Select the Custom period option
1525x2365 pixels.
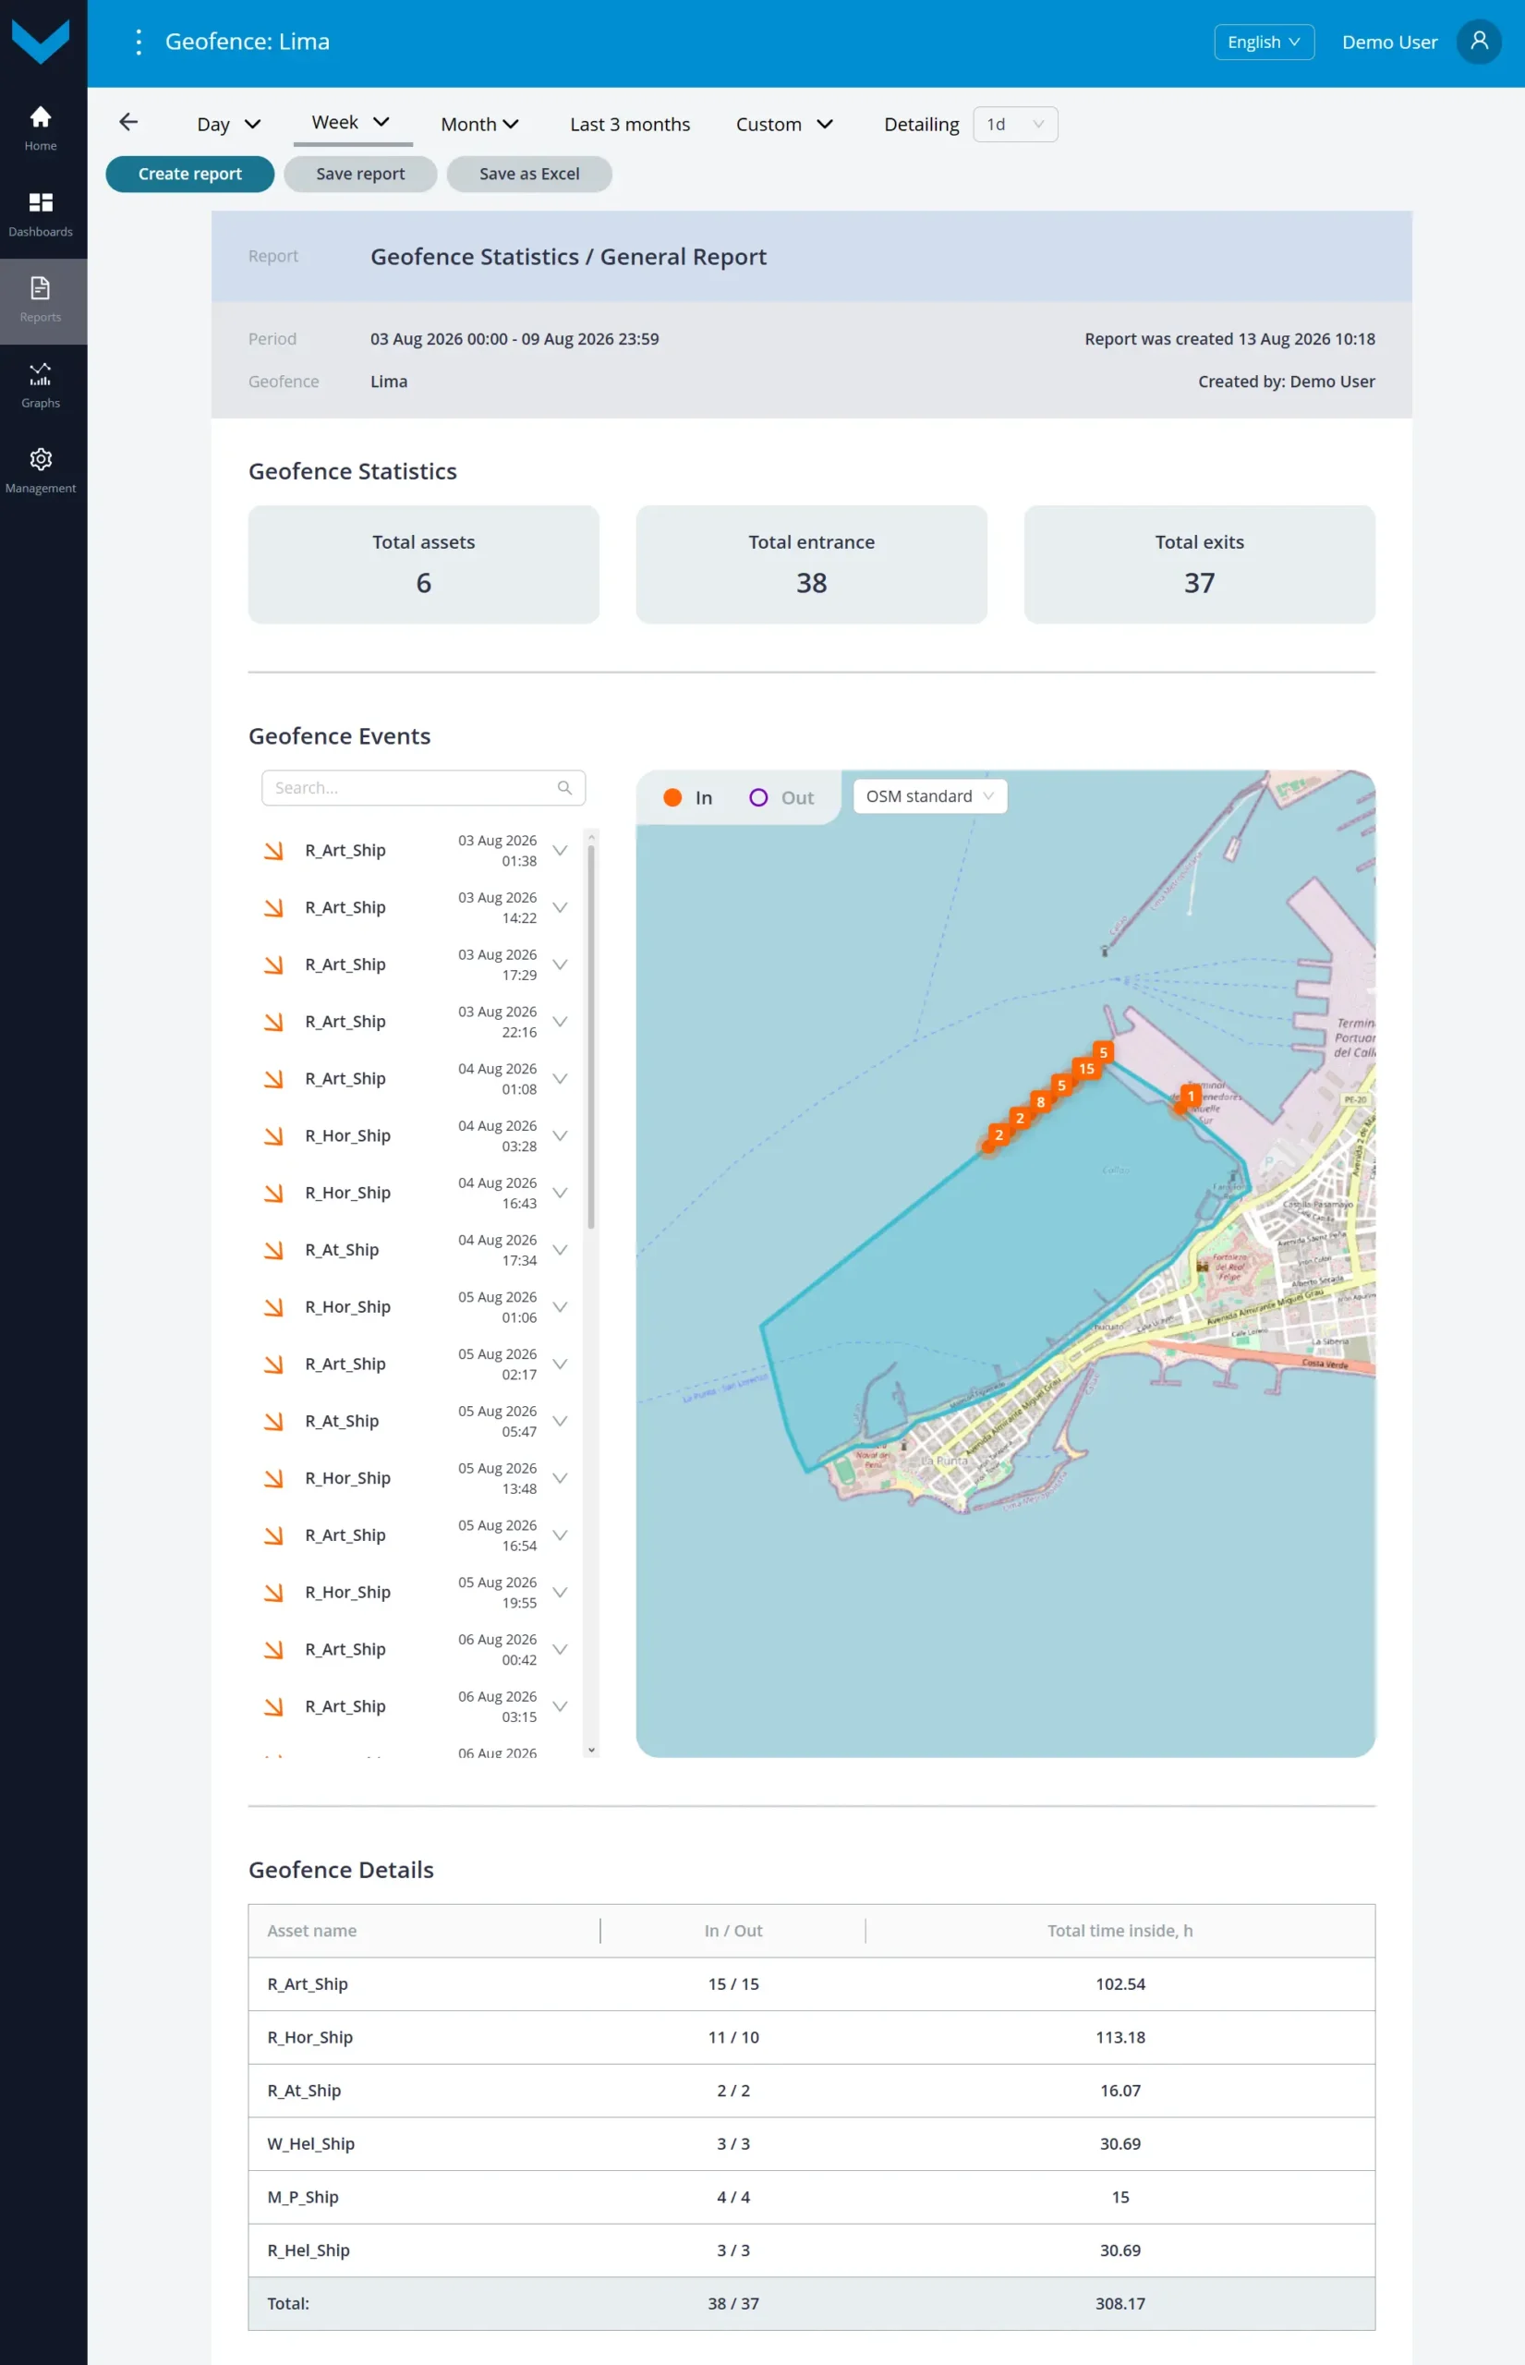tap(783, 124)
